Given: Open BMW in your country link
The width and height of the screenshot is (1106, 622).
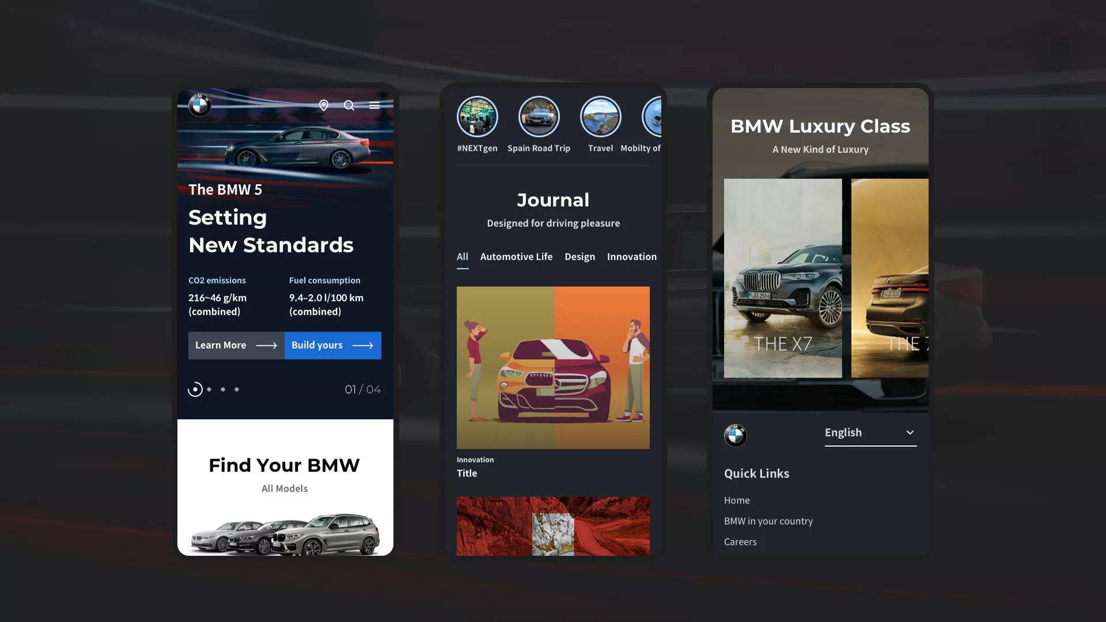Looking at the screenshot, I should click(768, 521).
